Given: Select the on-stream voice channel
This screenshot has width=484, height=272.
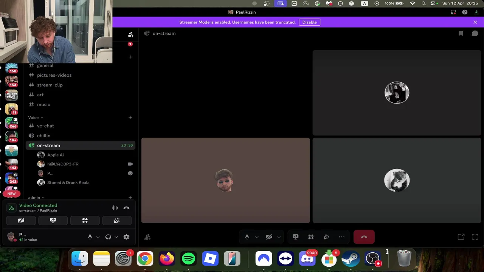Looking at the screenshot, I should coord(81,145).
